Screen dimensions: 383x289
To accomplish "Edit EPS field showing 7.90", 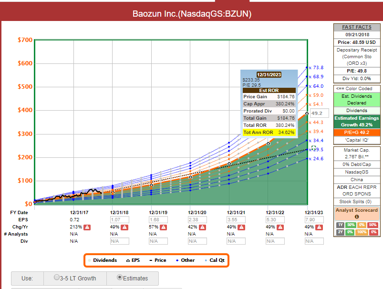I will (314, 220).
